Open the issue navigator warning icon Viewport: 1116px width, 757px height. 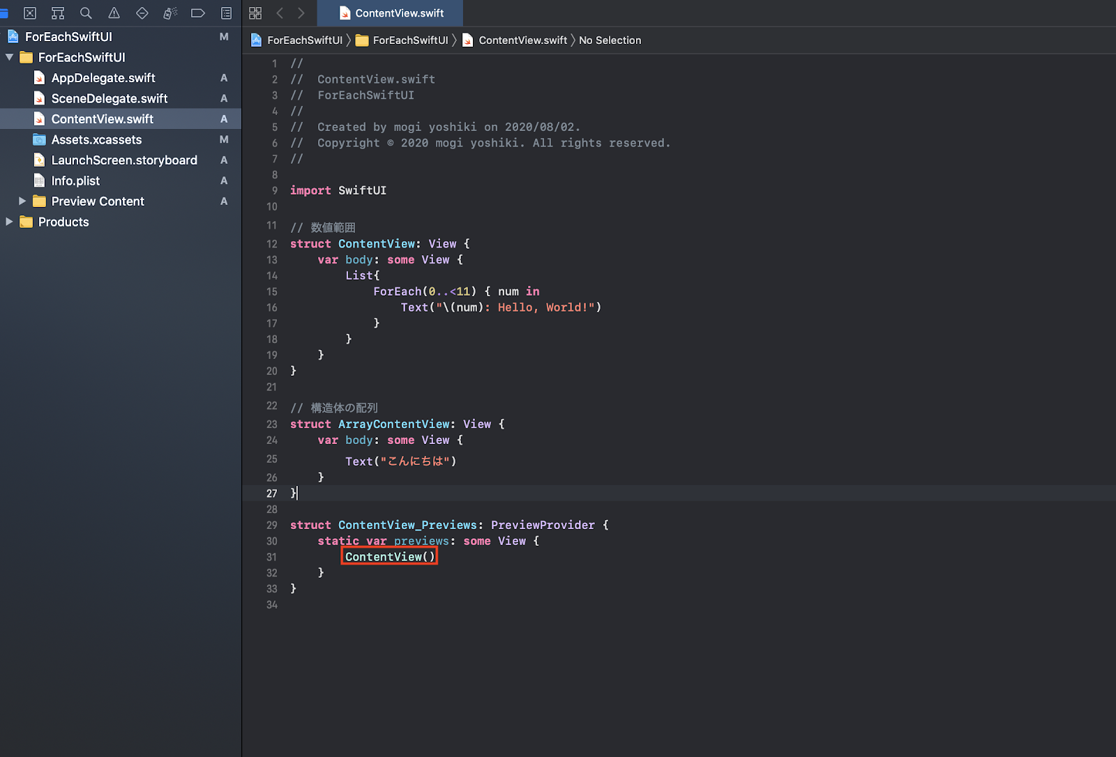point(114,13)
